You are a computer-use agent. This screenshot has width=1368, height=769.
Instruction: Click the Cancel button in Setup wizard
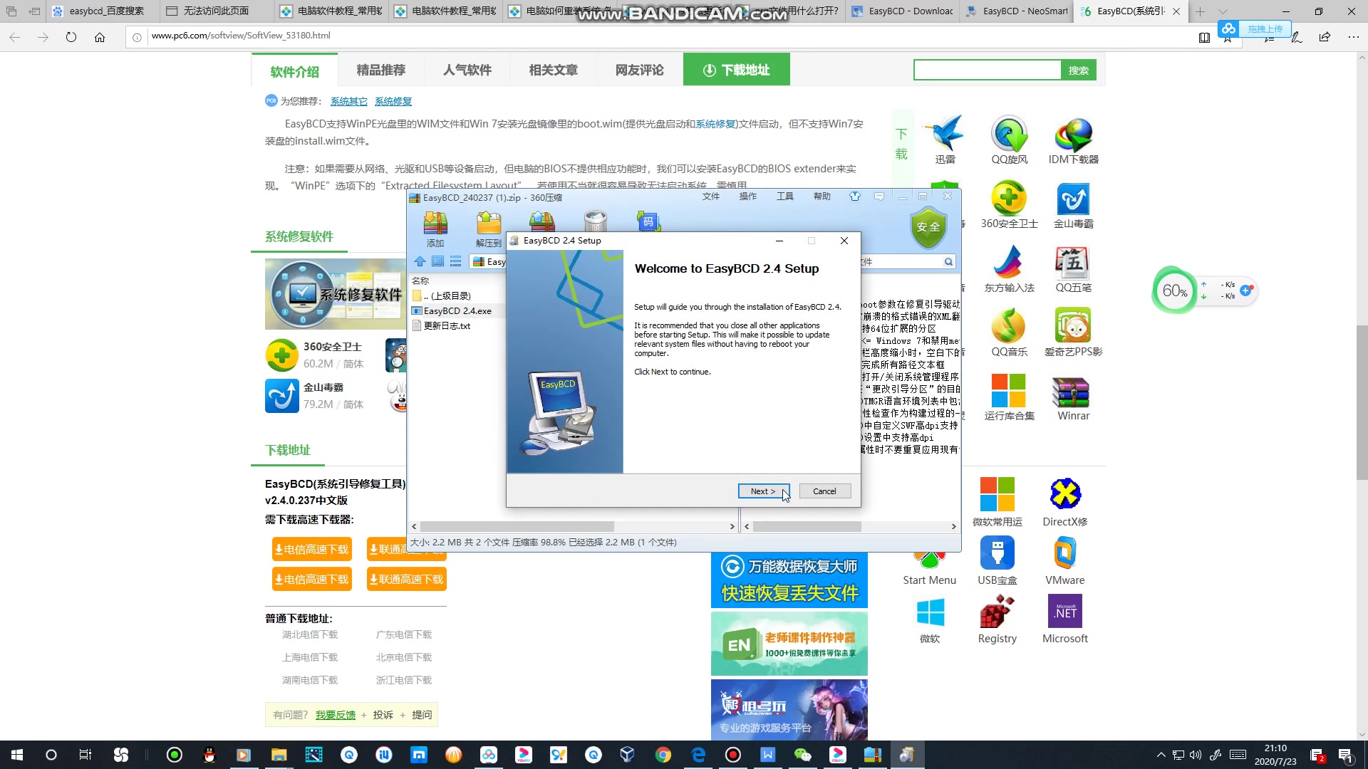point(824,490)
